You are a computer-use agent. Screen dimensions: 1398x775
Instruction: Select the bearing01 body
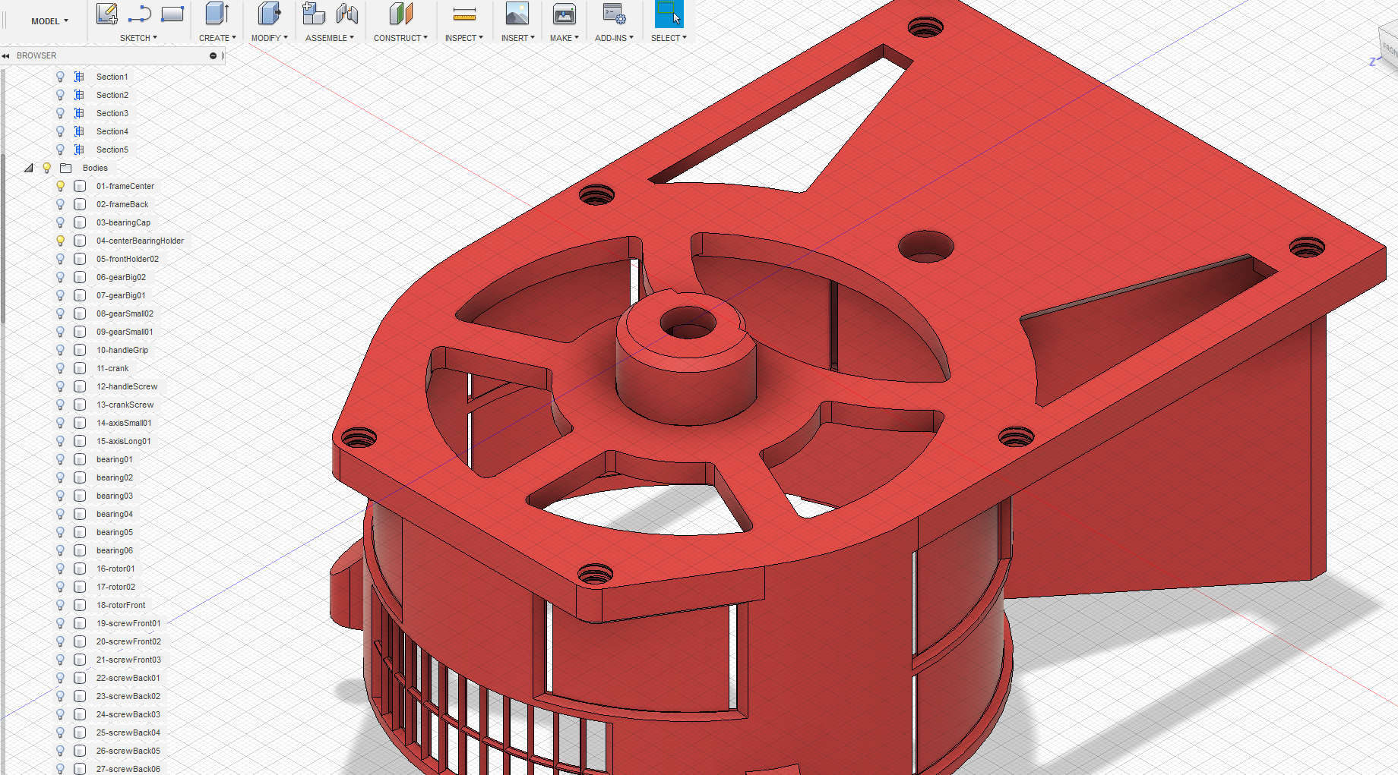(x=115, y=459)
